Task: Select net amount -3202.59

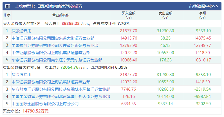Action: (202, 104)
